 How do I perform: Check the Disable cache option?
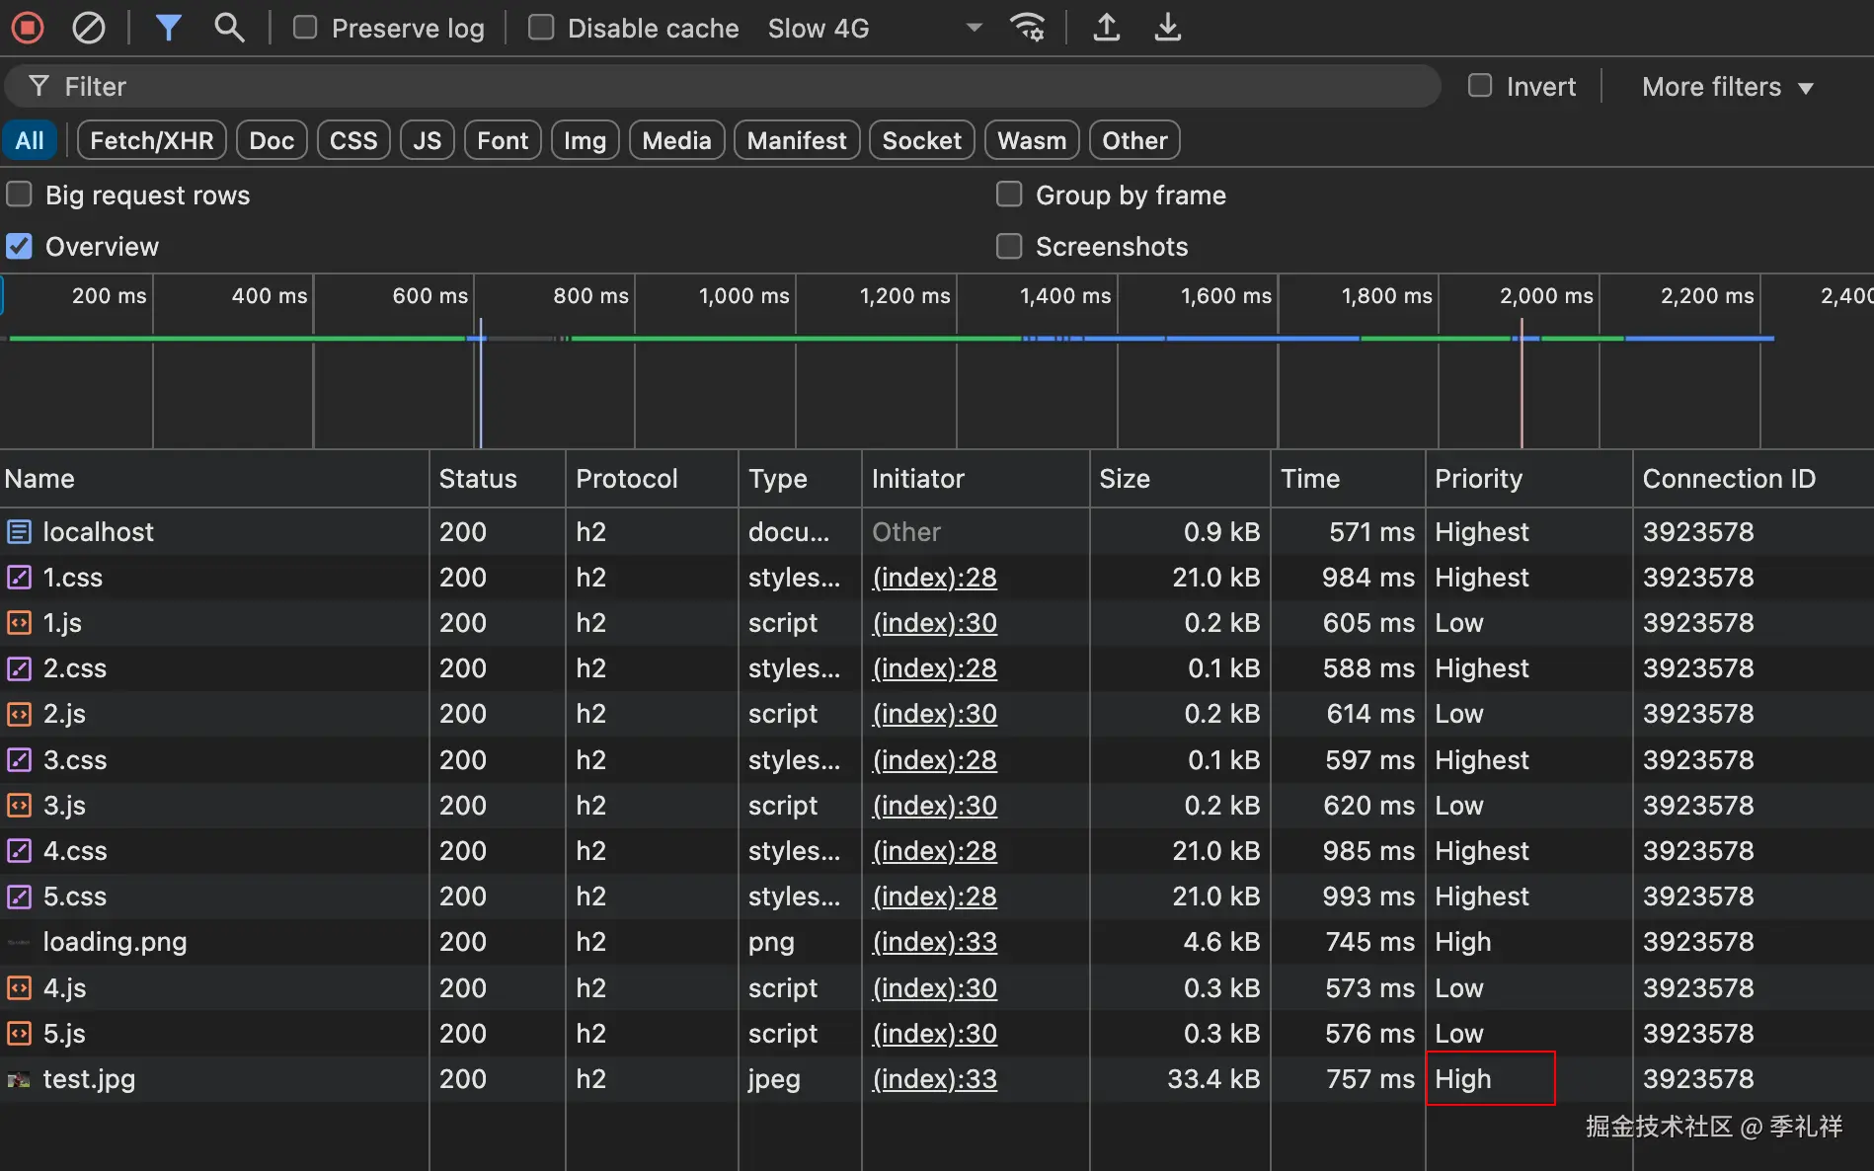click(541, 28)
